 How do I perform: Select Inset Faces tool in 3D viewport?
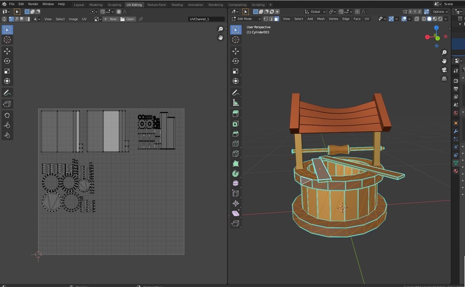coord(236,124)
